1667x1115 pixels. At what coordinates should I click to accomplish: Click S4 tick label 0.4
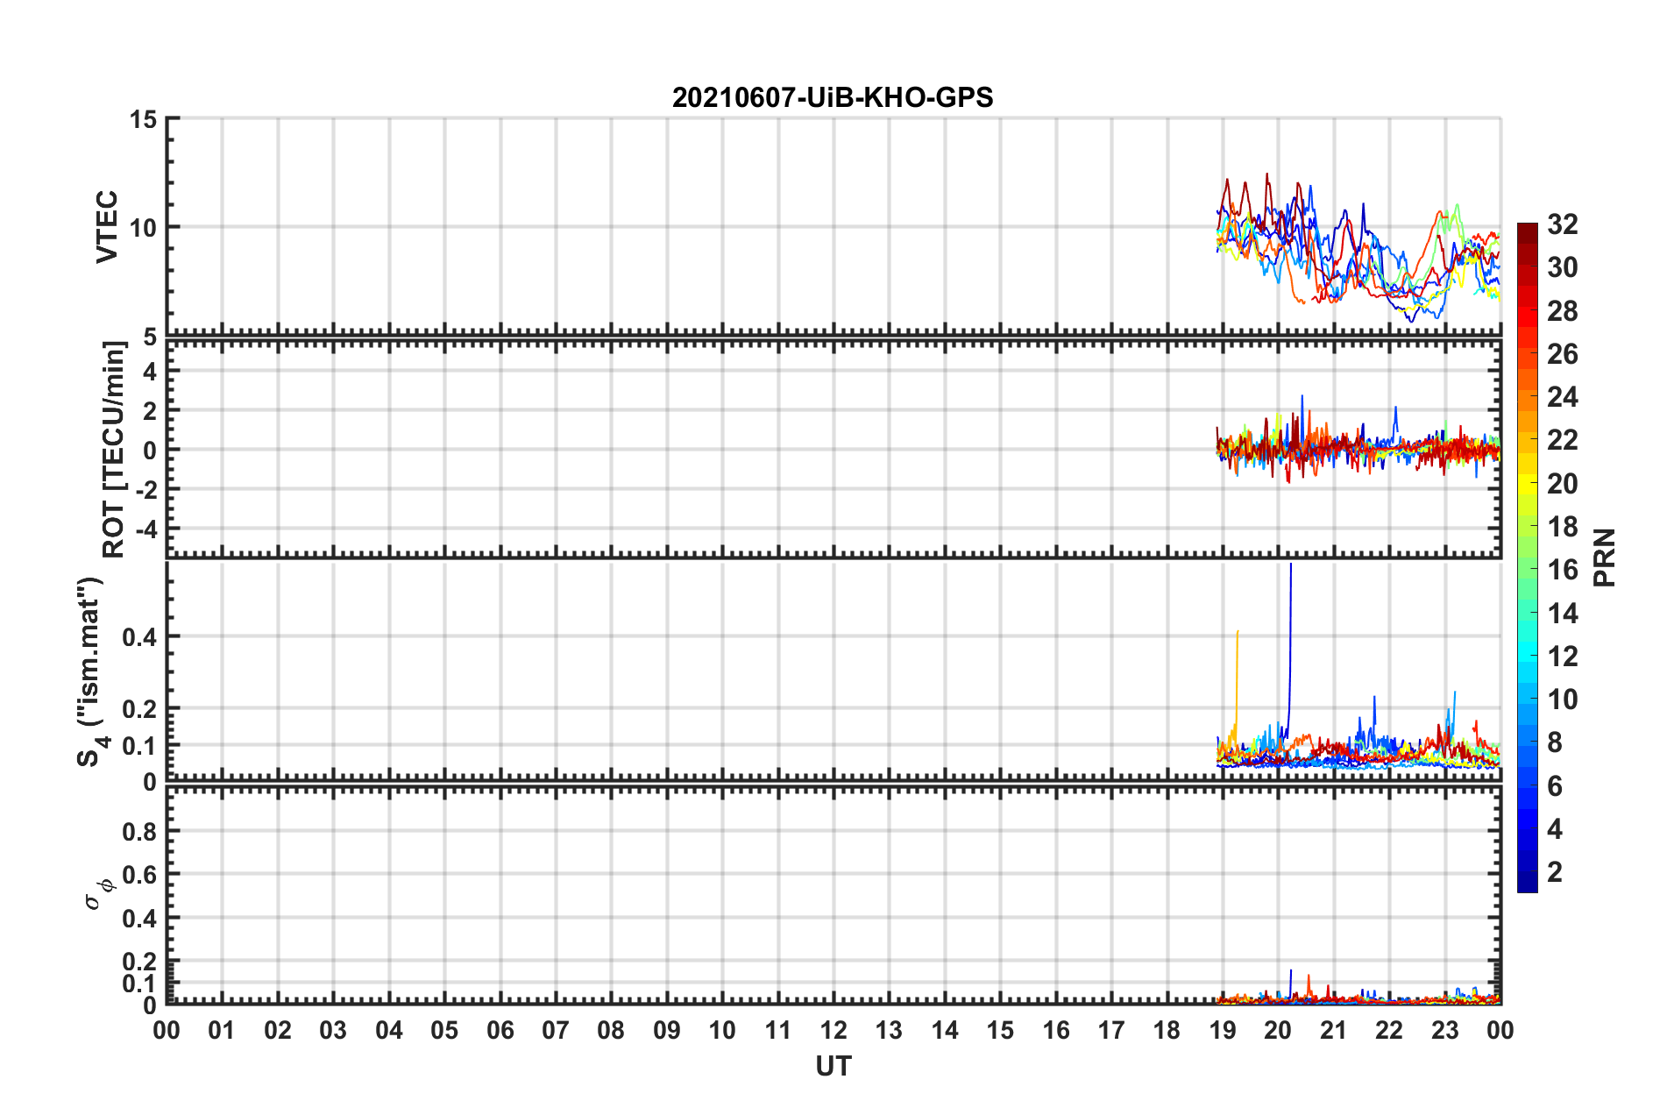click(x=139, y=638)
